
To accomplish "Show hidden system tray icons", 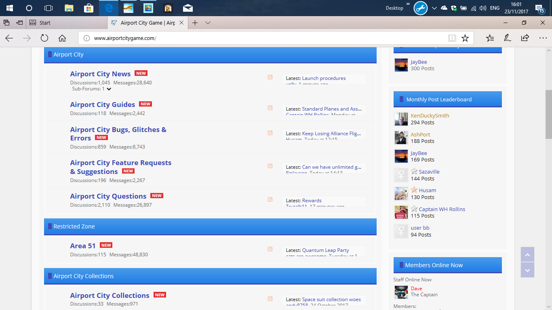I will pos(434,8).
